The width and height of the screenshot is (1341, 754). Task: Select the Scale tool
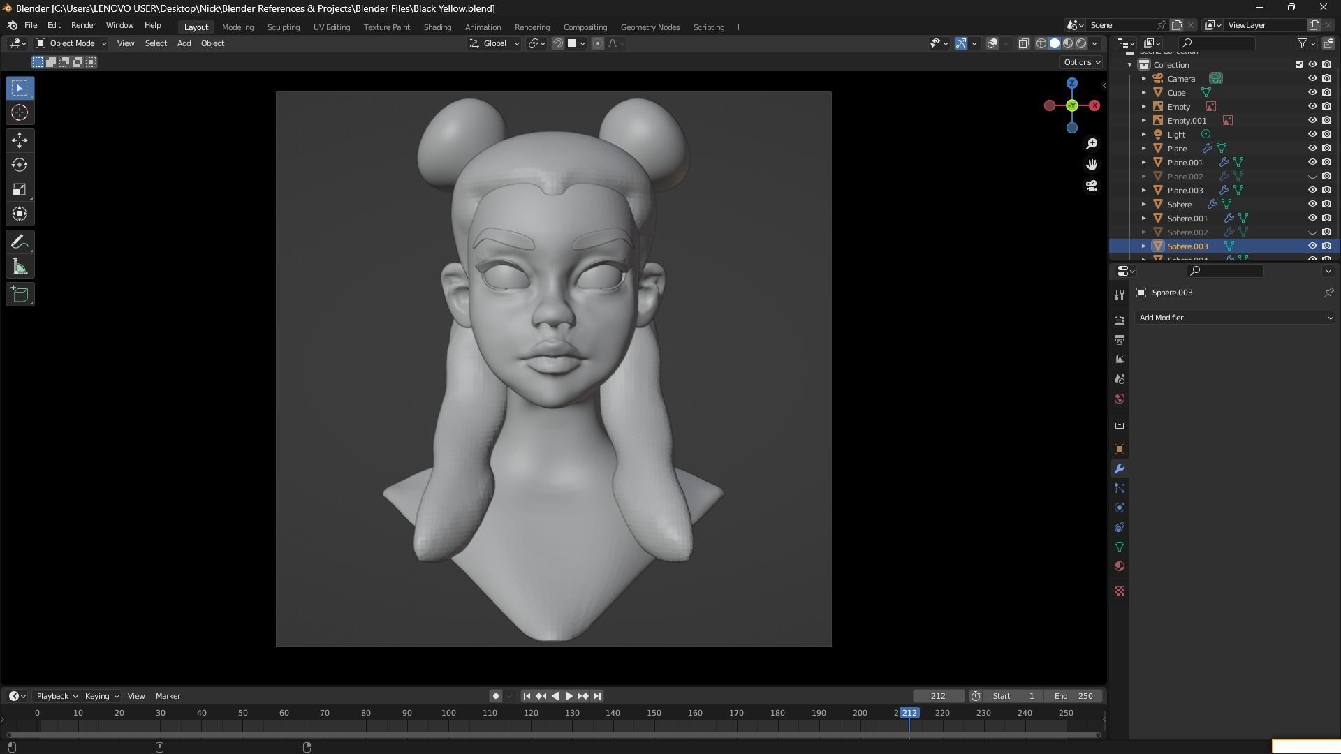[x=20, y=190]
